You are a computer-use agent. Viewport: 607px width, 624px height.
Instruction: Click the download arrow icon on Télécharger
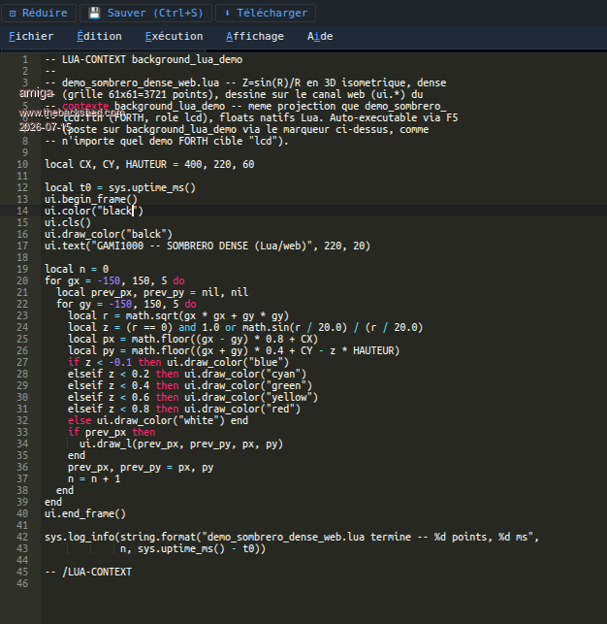pos(227,14)
